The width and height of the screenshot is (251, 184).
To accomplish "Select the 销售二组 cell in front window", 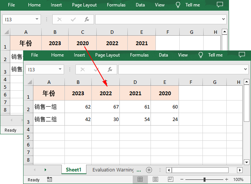I will [49, 119].
